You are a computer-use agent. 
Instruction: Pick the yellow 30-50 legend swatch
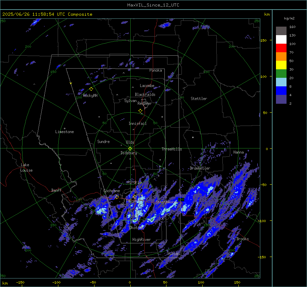tap(281, 65)
